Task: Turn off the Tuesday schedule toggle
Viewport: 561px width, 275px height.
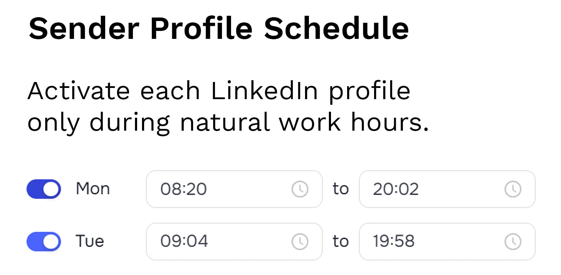Action: [x=44, y=242]
